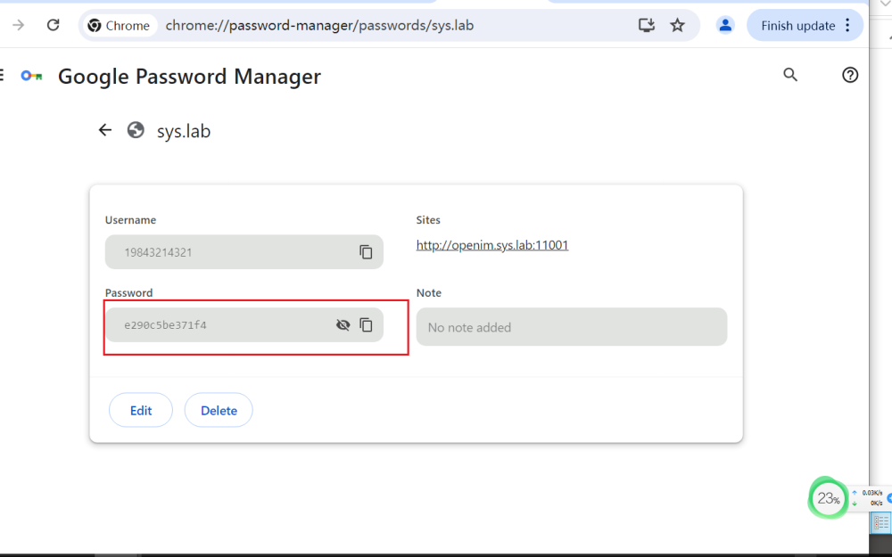Click Finish update button
The height and width of the screenshot is (557, 892).
(797, 25)
